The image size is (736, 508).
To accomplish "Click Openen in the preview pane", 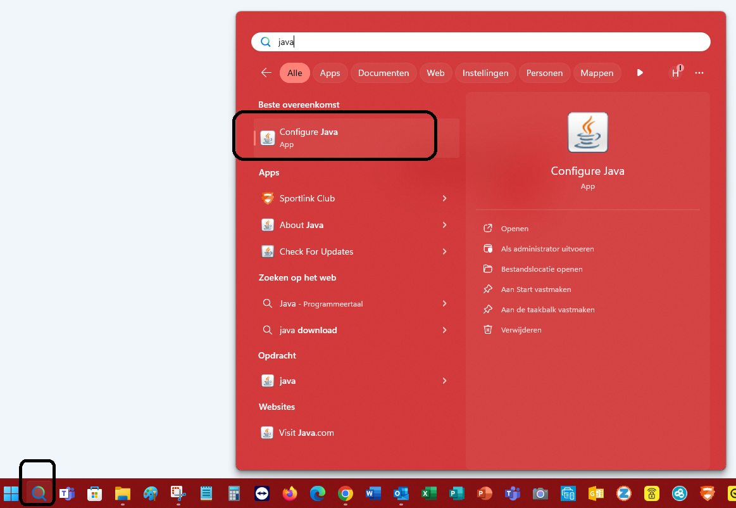I will pyautogui.click(x=515, y=229).
